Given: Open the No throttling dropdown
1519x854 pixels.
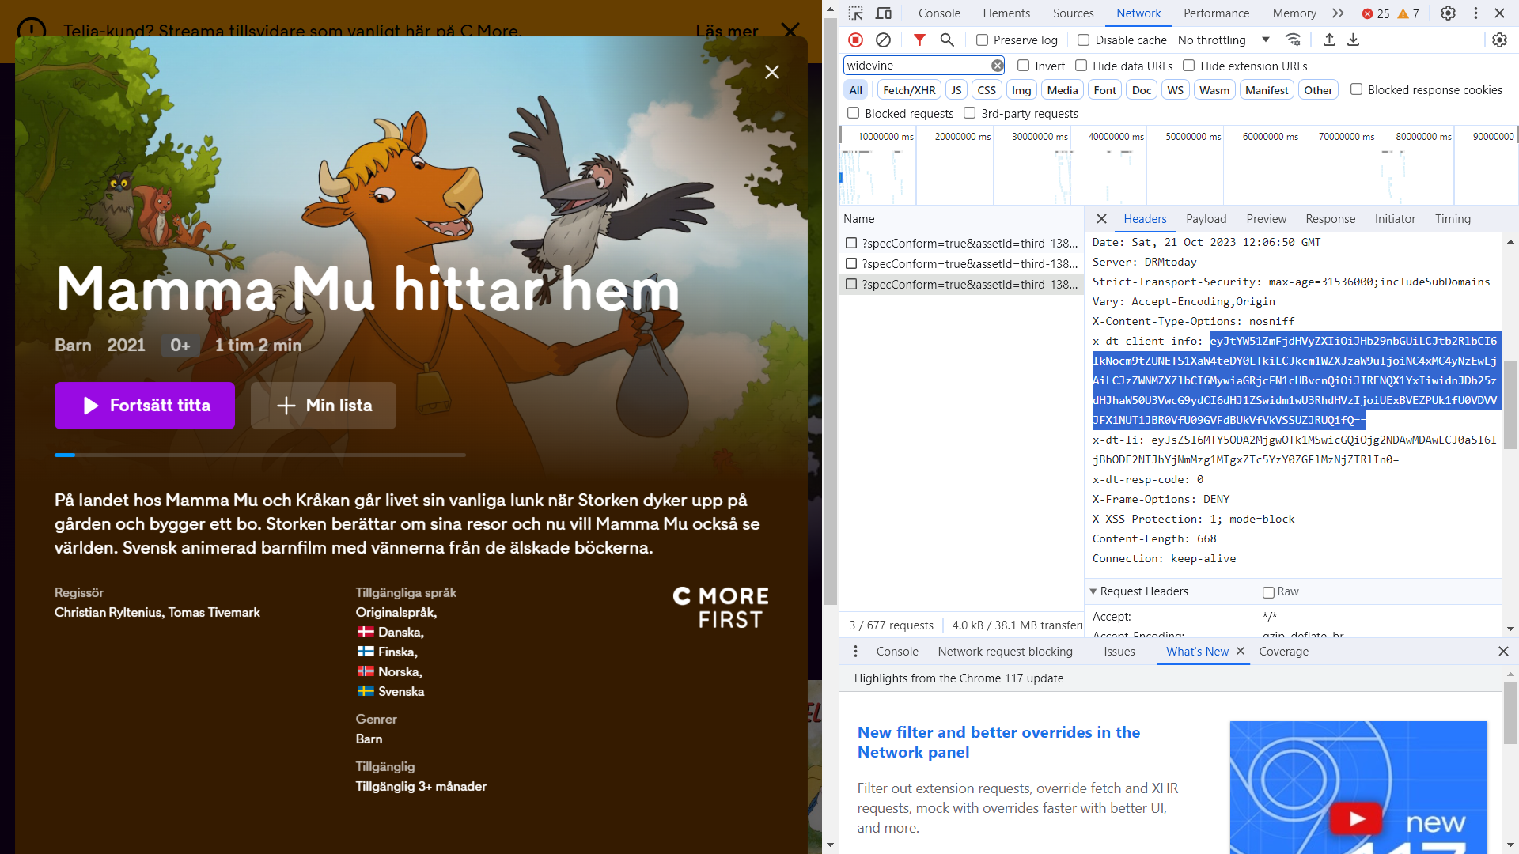Looking at the screenshot, I should point(1222,40).
